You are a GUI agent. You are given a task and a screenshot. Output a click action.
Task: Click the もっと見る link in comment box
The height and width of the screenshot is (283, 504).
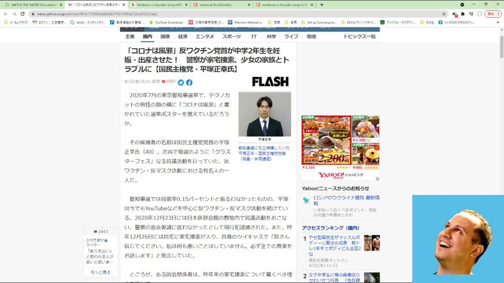pos(101,272)
